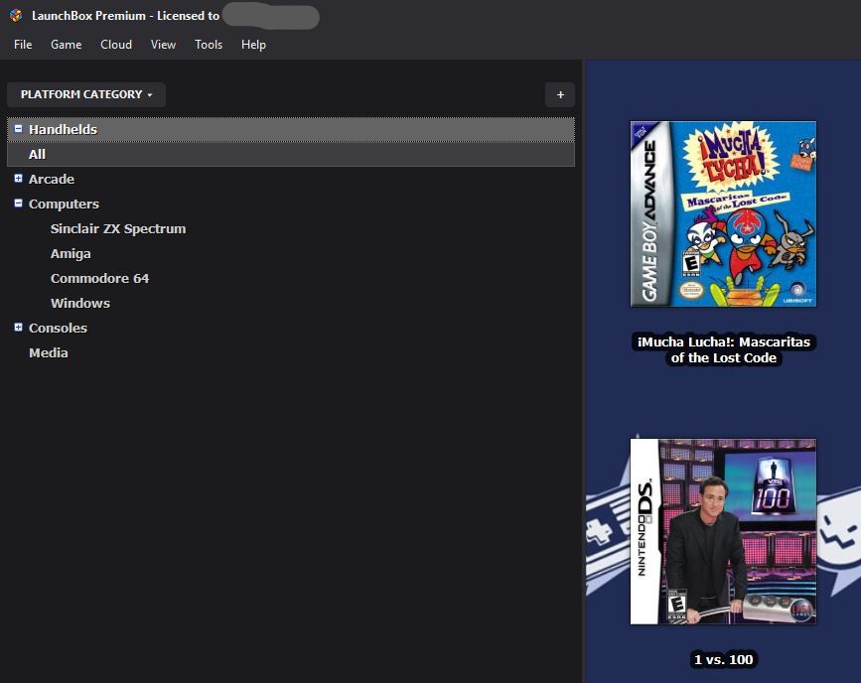Collapse the Computers tree node

coord(18,204)
